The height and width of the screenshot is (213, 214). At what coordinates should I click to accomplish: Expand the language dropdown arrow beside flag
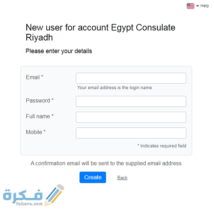pos(198,6)
